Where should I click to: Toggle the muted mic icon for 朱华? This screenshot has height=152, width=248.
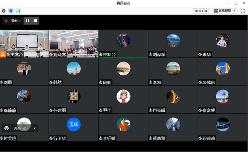(200, 54)
